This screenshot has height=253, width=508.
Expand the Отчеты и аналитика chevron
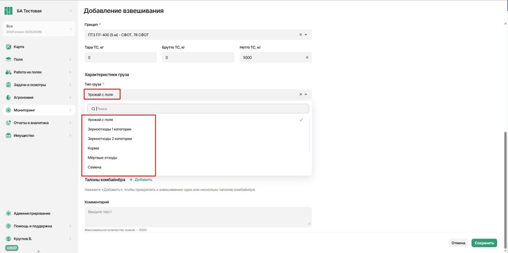pyautogui.click(x=70, y=123)
